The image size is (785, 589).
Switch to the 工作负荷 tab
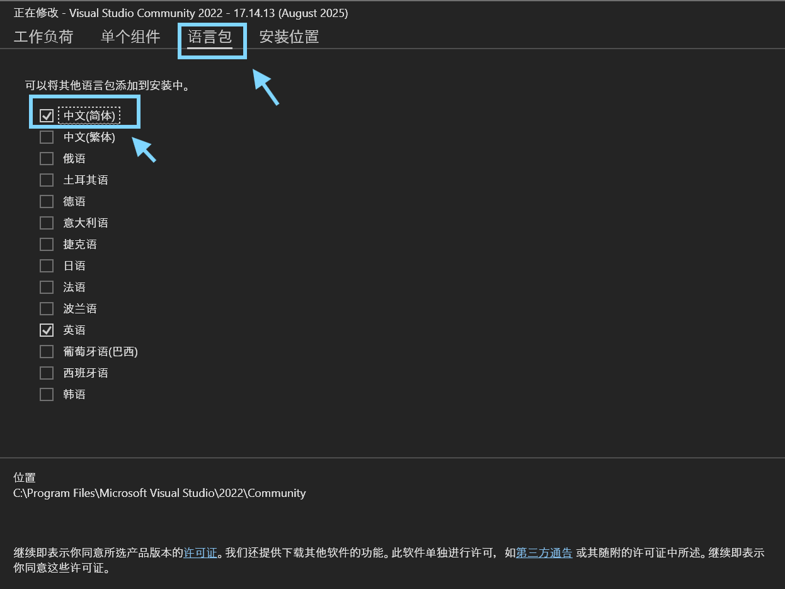[x=43, y=37]
